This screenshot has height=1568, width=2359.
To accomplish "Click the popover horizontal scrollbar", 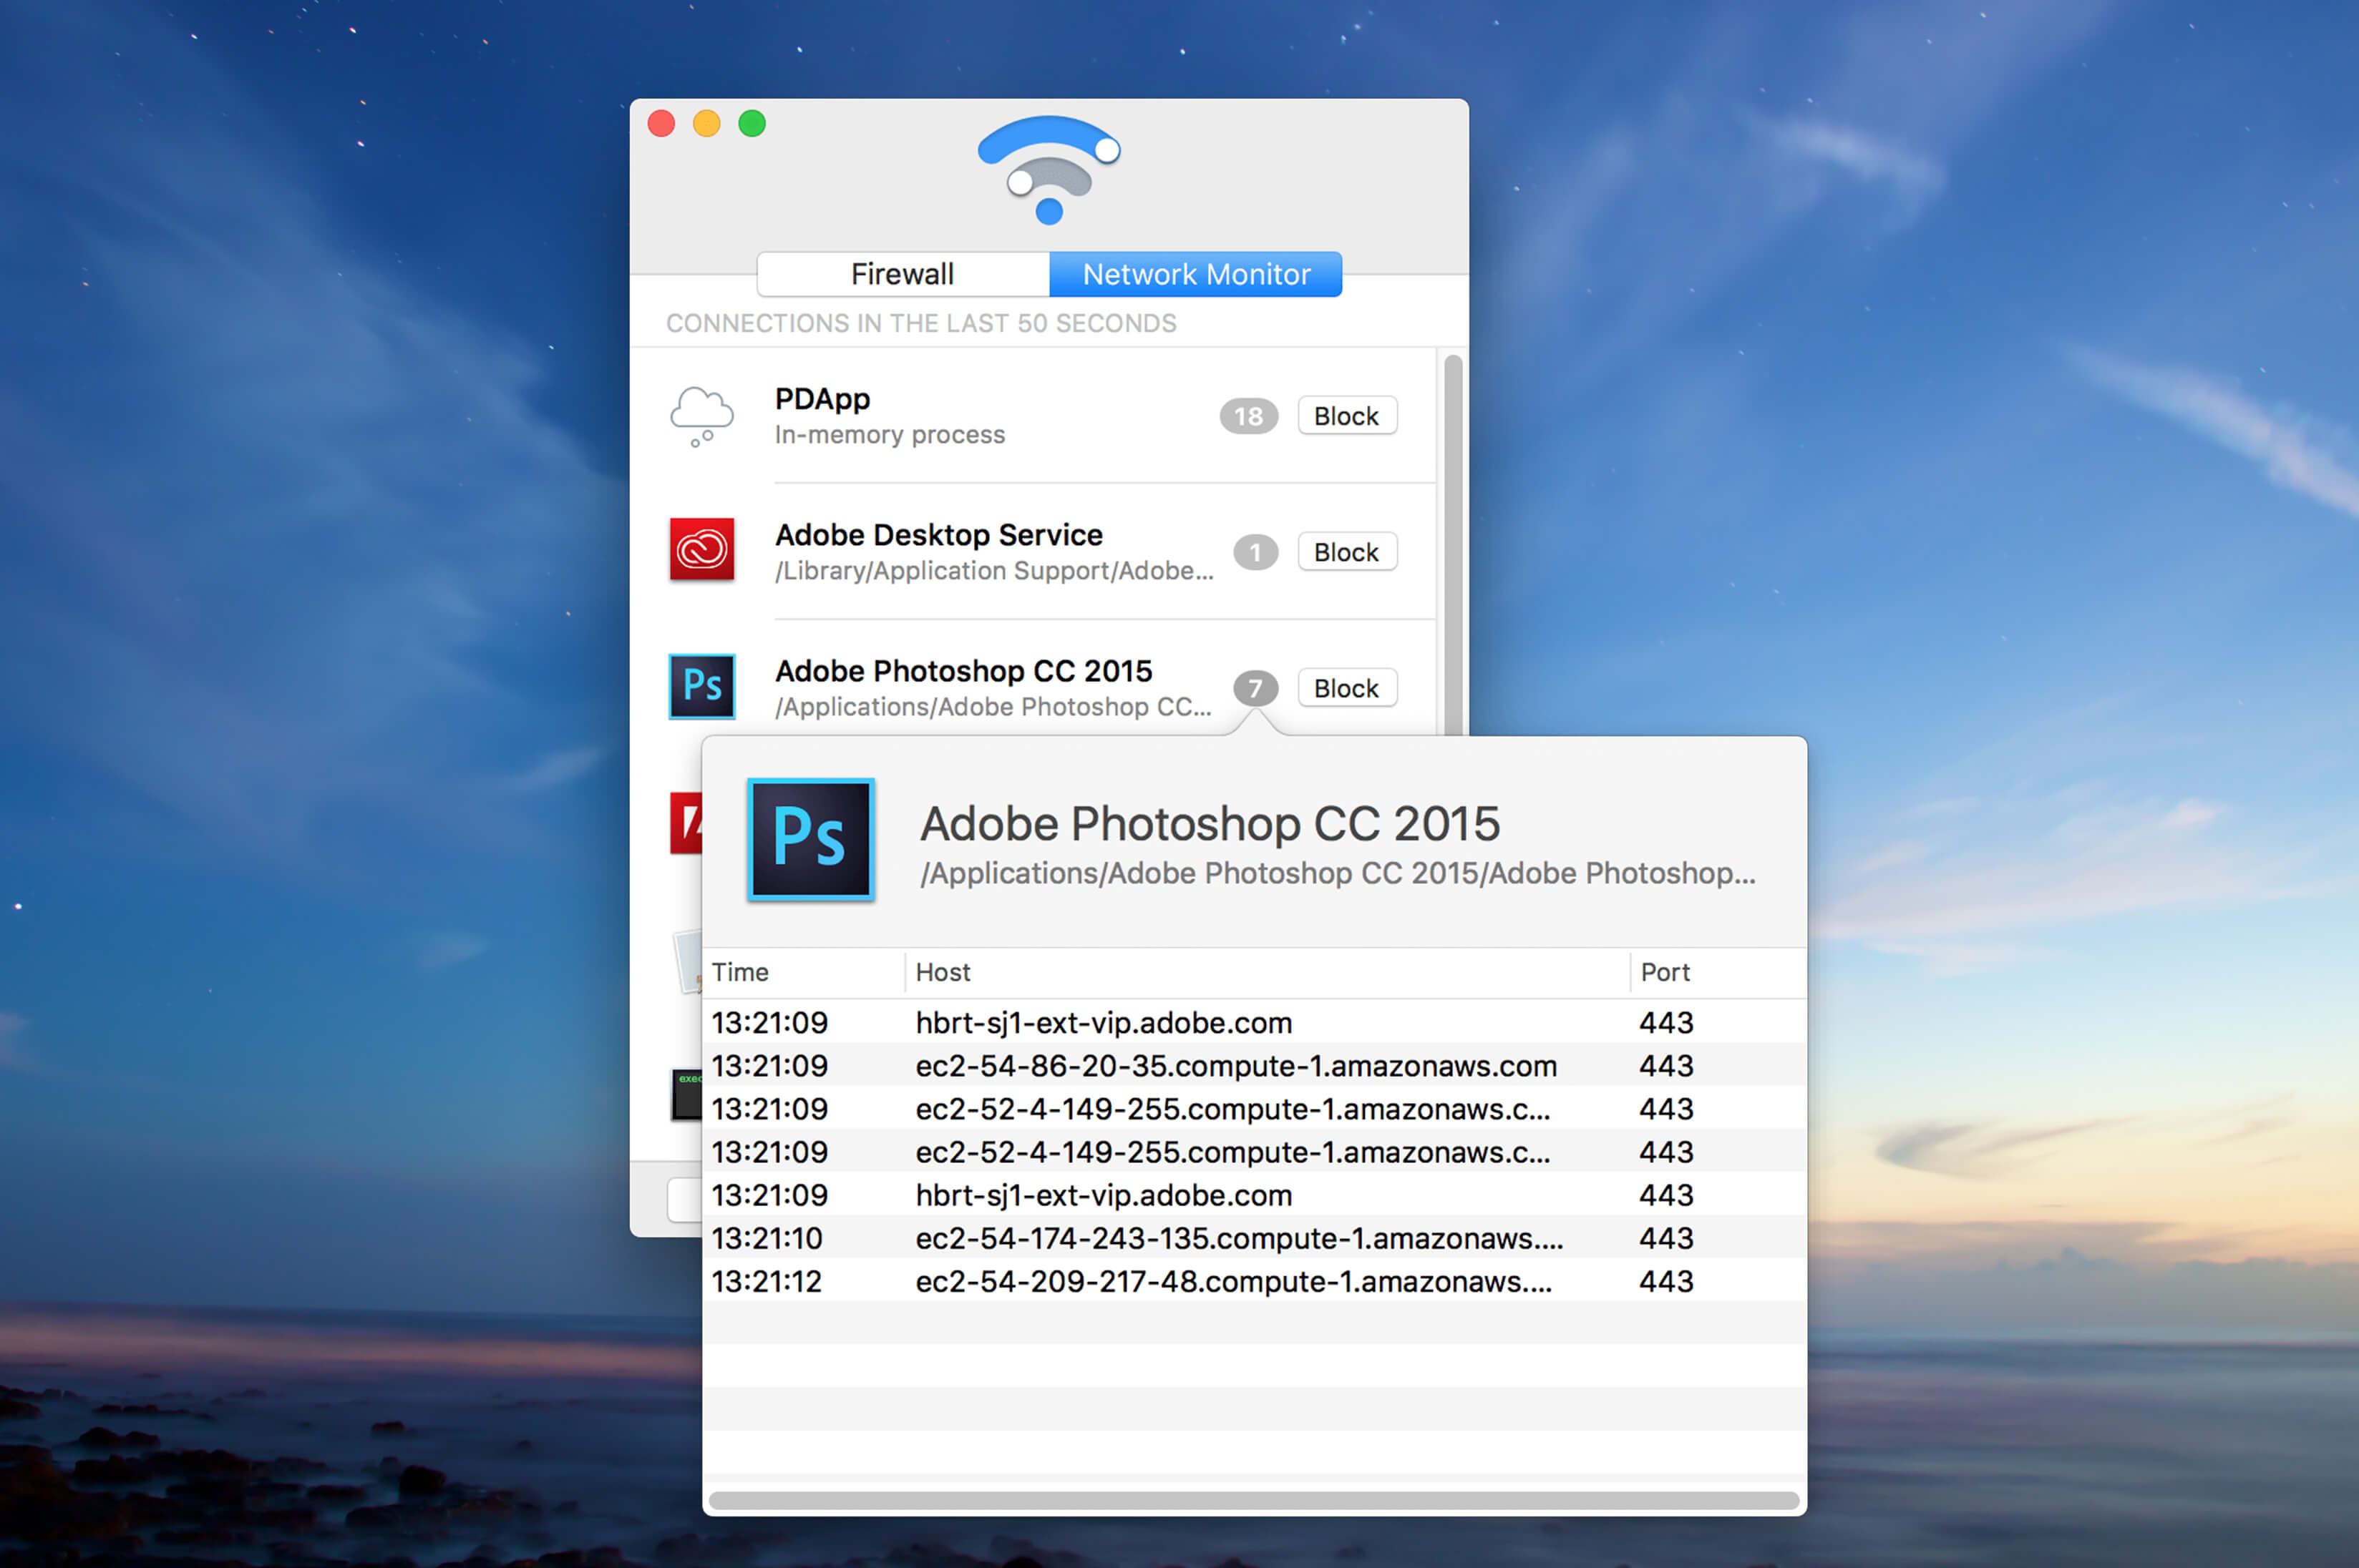I will [1253, 1500].
